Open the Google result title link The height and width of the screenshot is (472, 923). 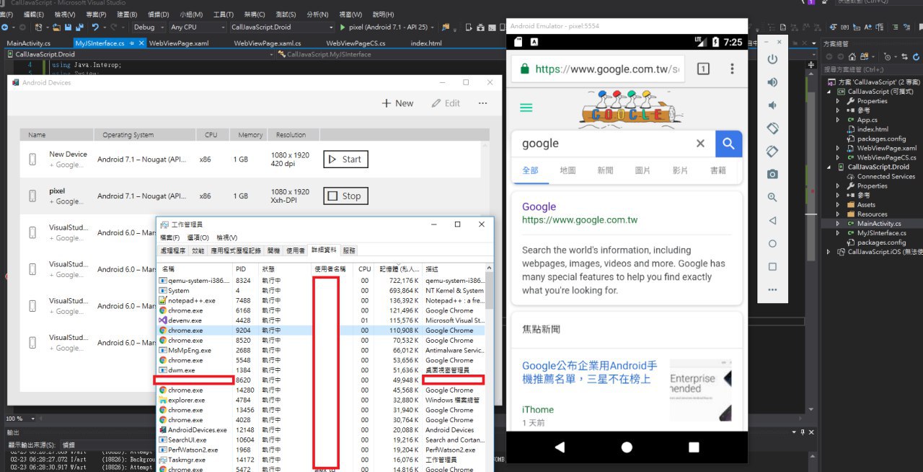[539, 206]
